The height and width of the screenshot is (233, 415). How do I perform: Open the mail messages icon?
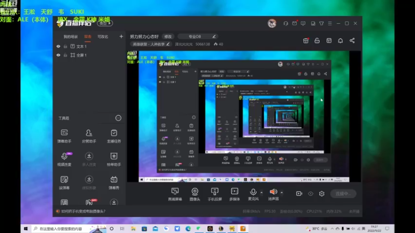point(294,23)
